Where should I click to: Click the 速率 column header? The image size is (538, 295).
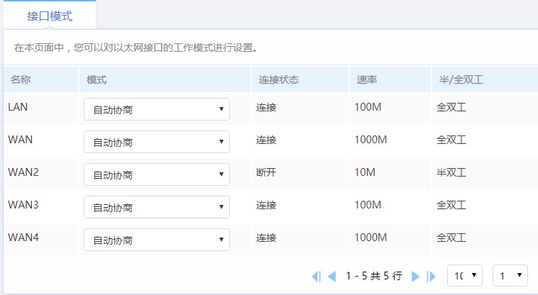pos(366,79)
